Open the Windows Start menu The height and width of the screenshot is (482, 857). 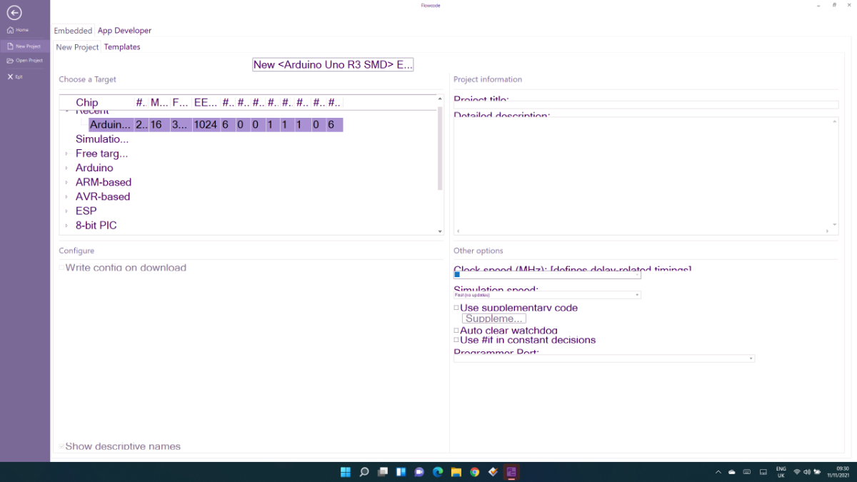(x=346, y=472)
